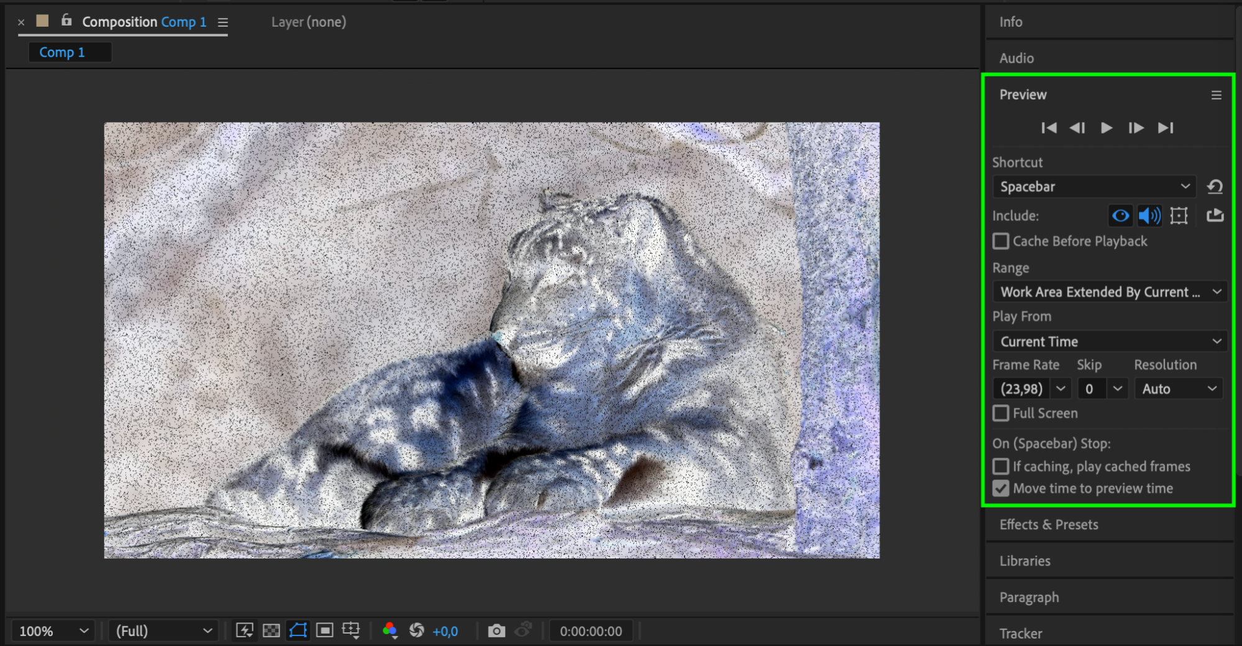The width and height of the screenshot is (1242, 646).
Task: Click the Play button in Preview panel
Action: (1106, 128)
